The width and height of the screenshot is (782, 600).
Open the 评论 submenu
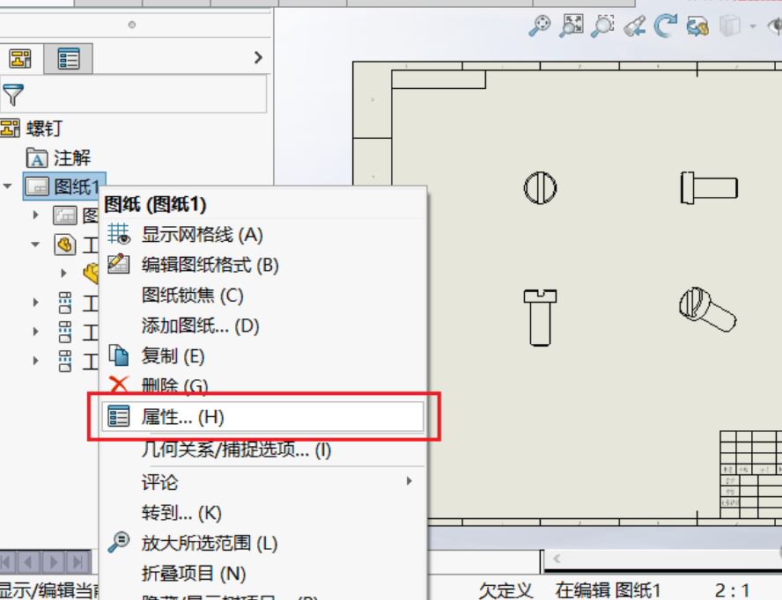pyautogui.click(x=176, y=481)
